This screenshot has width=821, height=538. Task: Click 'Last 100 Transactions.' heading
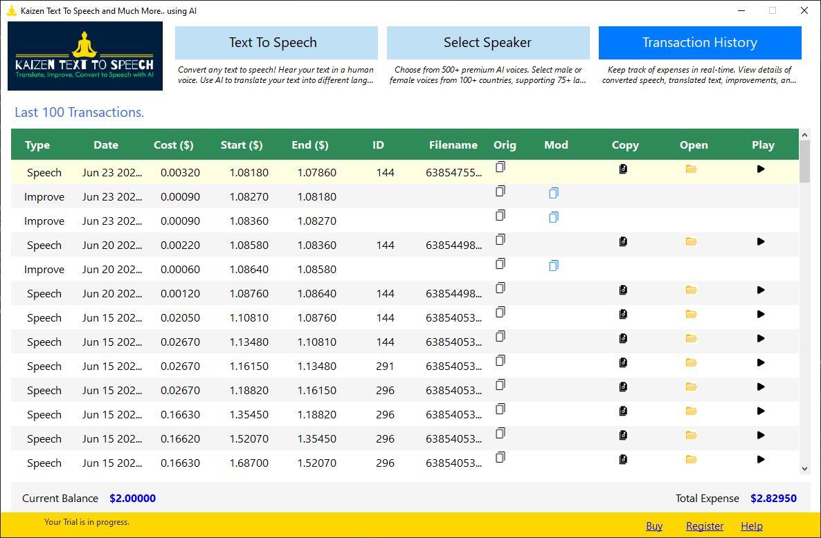(79, 113)
